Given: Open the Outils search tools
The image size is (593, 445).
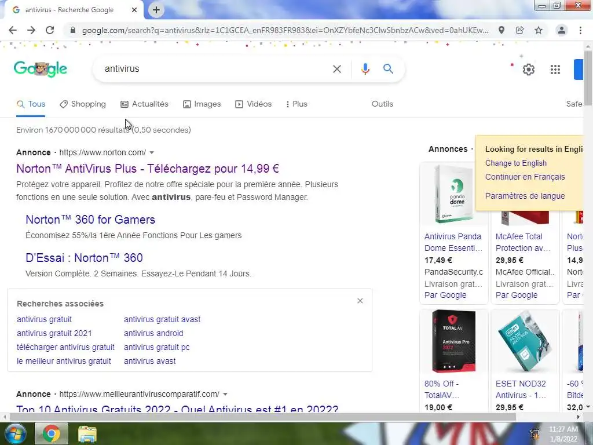Looking at the screenshot, I should (x=382, y=104).
